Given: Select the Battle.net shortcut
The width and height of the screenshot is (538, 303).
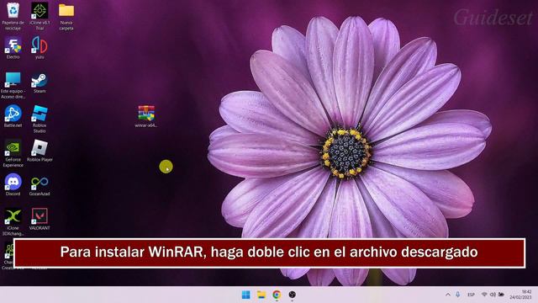Looking at the screenshot, I should [x=13, y=116].
